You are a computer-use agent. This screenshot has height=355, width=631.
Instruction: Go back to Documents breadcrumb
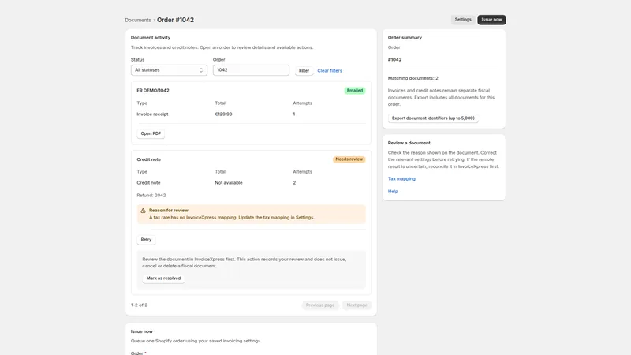pos(137,21)
